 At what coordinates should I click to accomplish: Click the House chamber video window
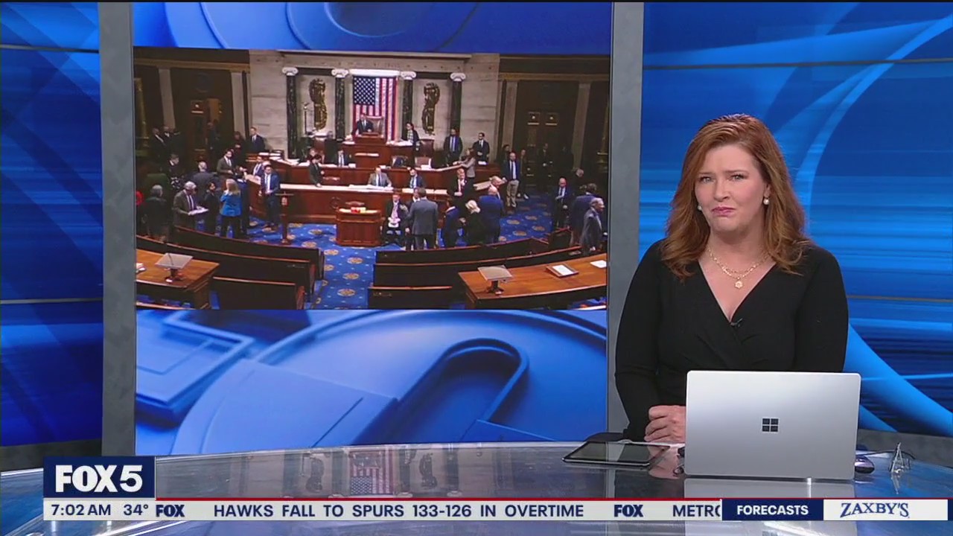tap(371, 179)
